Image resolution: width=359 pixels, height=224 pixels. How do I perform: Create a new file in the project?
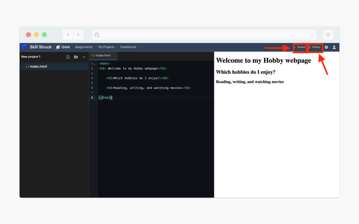(x=68, y=57)
